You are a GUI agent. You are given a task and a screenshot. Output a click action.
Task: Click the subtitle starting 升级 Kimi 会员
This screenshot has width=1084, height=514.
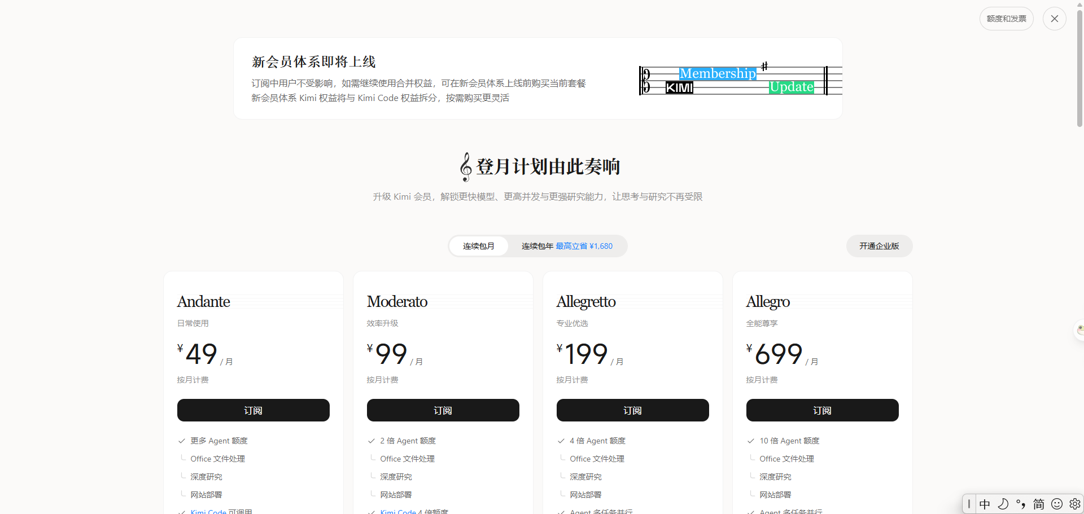(537, 197)
